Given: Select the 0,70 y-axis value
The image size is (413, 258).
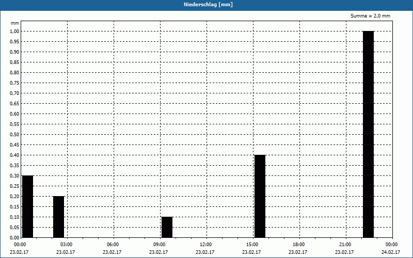Looking at the screenshot, I should pos(14,93).
